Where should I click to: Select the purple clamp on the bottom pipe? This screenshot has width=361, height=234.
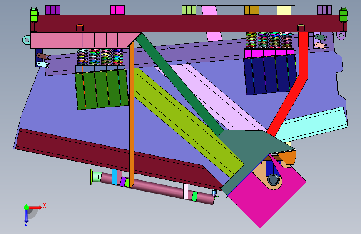123,182
